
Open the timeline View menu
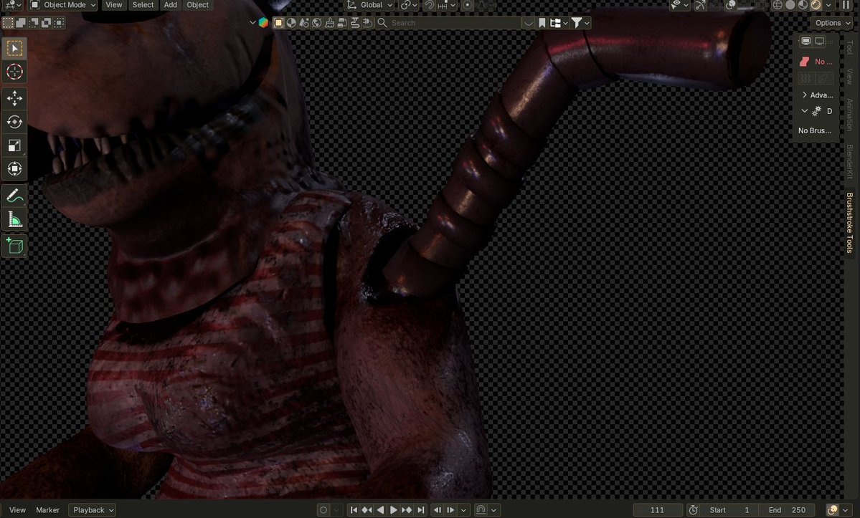click(17, 510)
